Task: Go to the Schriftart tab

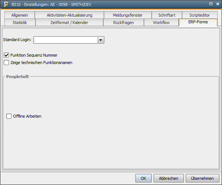Action: 166,15
